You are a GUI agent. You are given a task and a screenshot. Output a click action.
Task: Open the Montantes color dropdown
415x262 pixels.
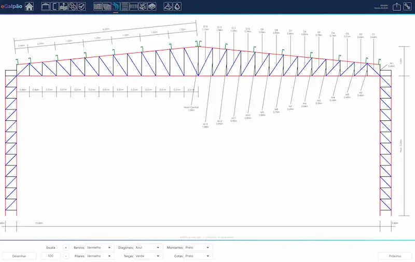click(198, 248)
